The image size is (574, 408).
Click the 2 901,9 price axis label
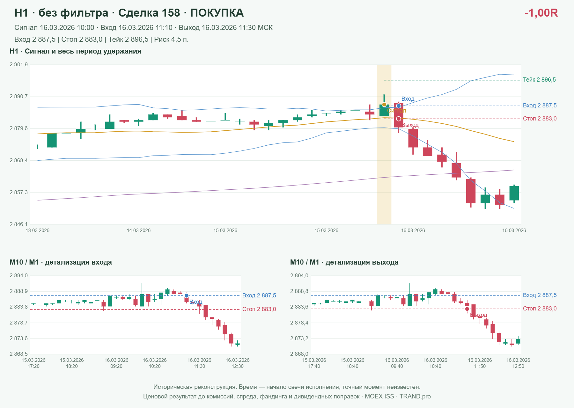point(18,65)
